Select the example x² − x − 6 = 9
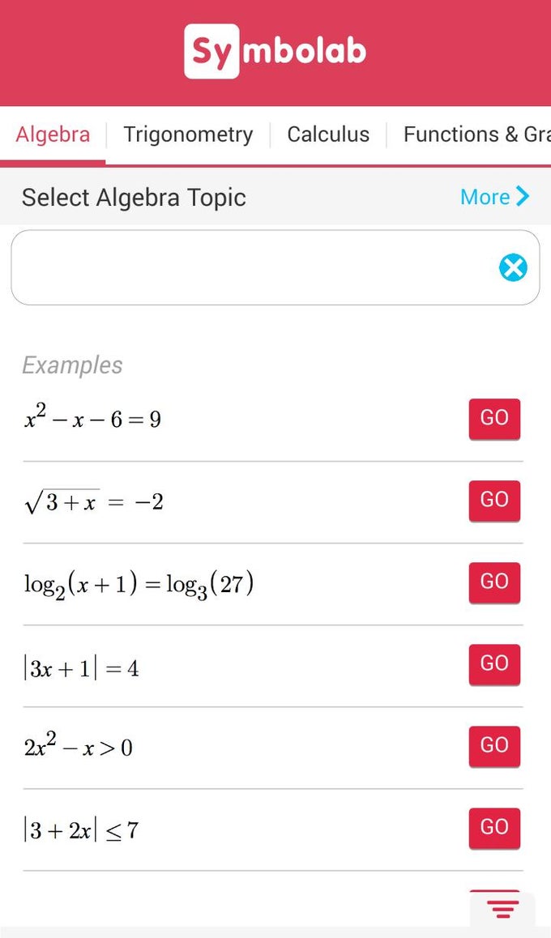The height and width of the screenshot is (938, 551). click(x=92, y=420)
